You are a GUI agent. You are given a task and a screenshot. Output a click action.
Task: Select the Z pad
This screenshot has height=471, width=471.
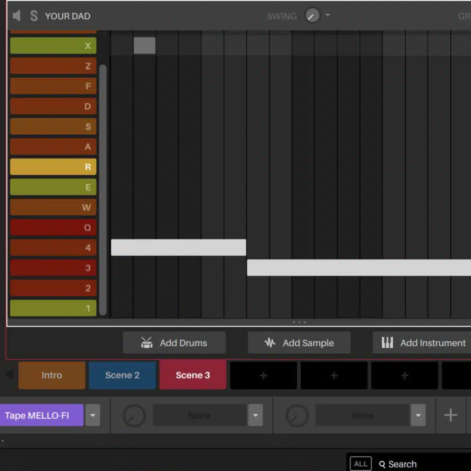click(x=53, y=66)
